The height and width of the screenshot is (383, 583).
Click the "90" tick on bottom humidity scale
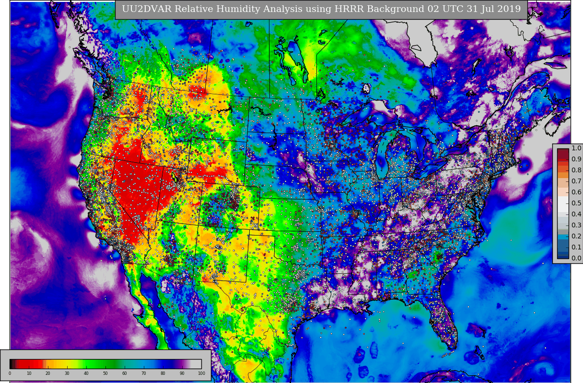click(182, 373)
